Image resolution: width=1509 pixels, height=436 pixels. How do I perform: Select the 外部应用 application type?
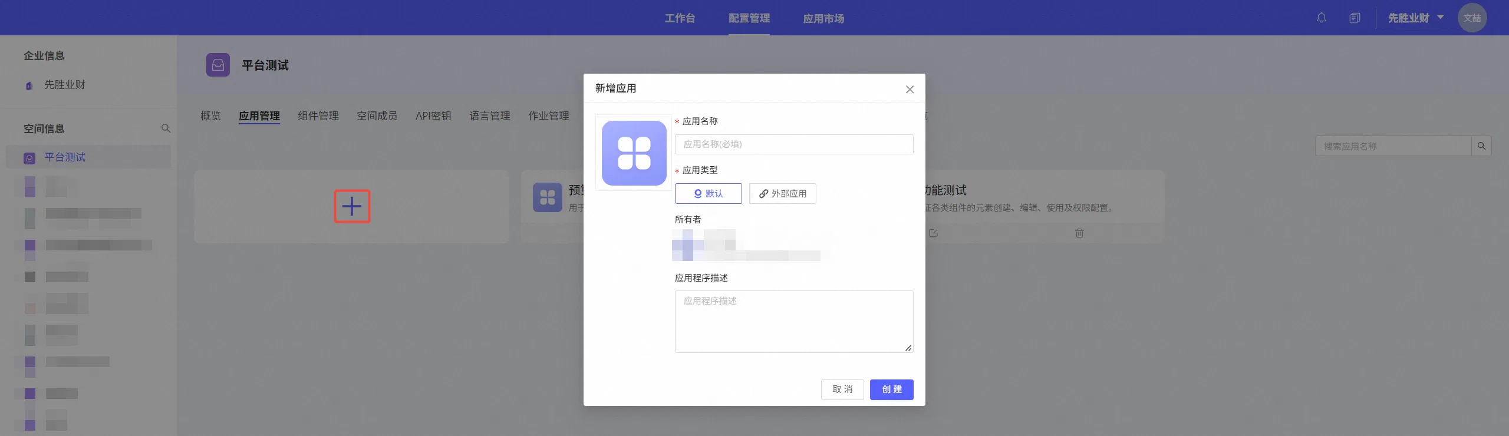[783, 194]
